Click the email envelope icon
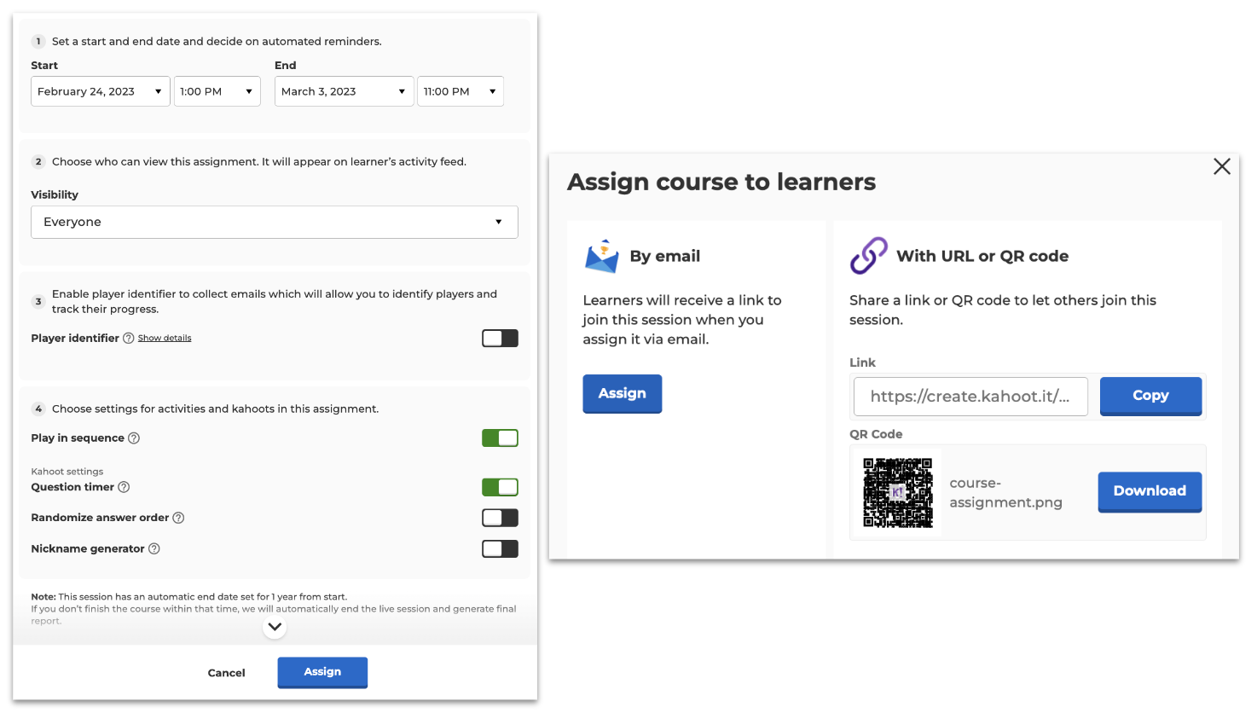 click(x=602, y=257)
